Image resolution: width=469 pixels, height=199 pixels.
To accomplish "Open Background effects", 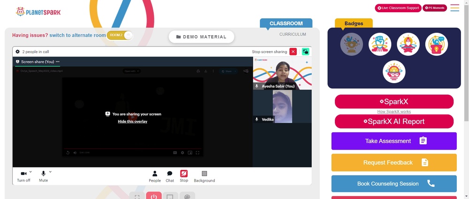I will (204, 176).
